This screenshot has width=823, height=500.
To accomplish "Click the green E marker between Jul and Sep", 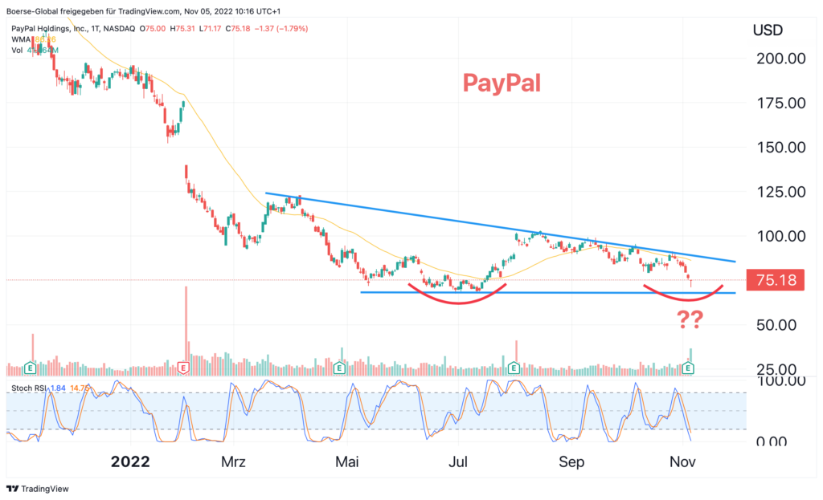I will point(514,368).
